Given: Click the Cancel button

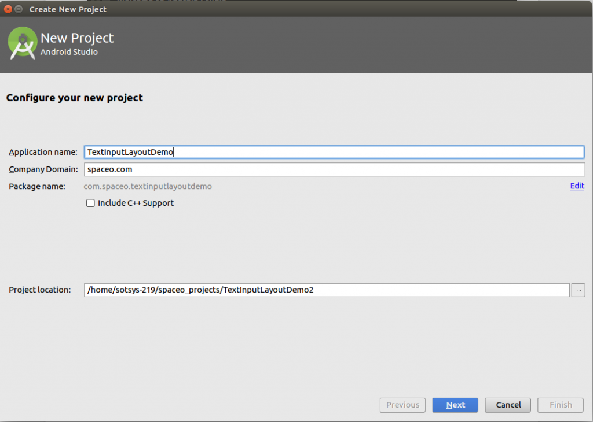Looking at the screenshot, I should [x=508, y=405].
